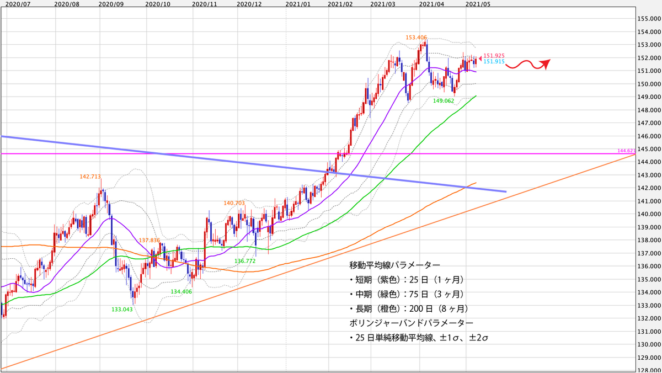Image resolution: width=662 pixels, height=373 pixels.
Task: Click the cyan 151.915 price label
Action: click(494, 62)
